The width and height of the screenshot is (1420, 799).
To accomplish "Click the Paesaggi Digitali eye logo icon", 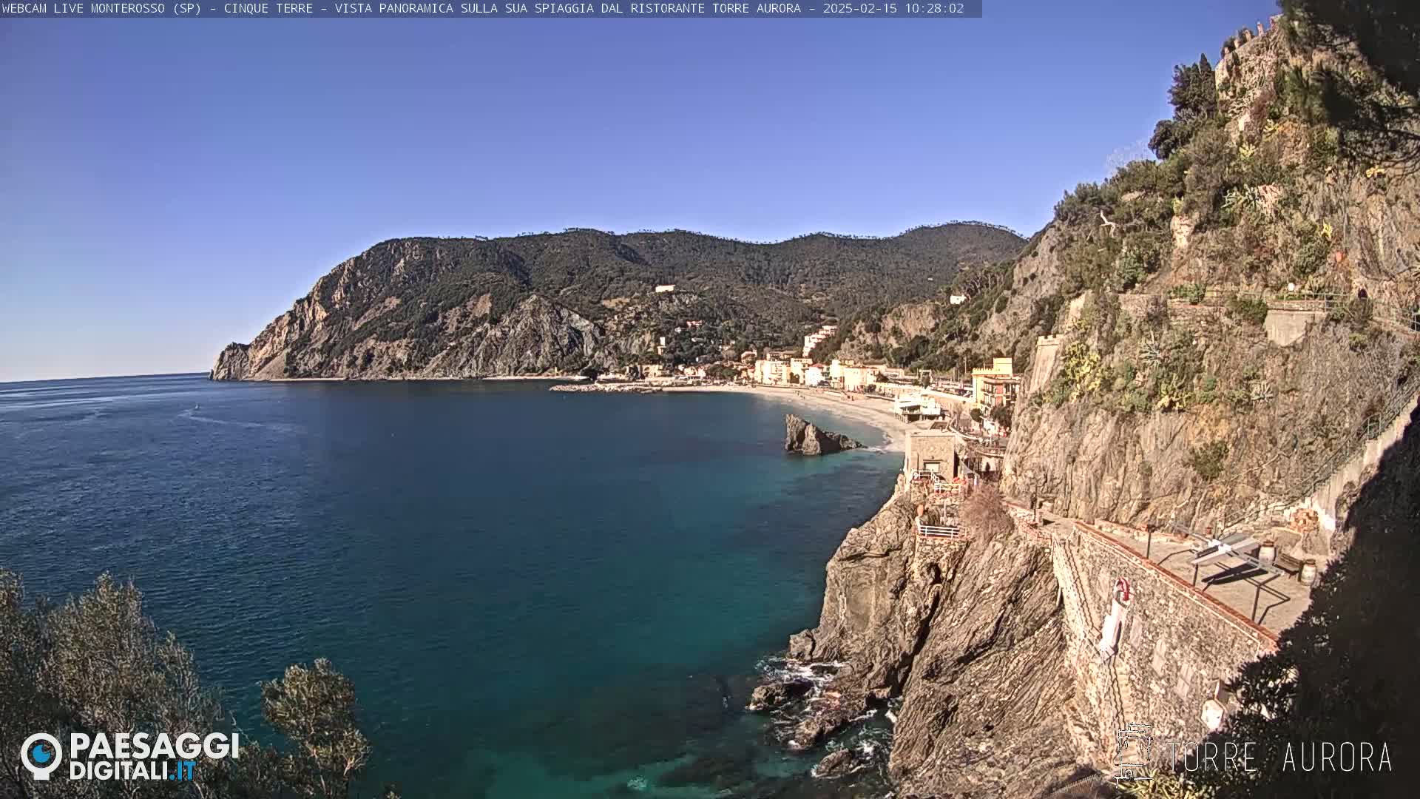I will [41, 755].
